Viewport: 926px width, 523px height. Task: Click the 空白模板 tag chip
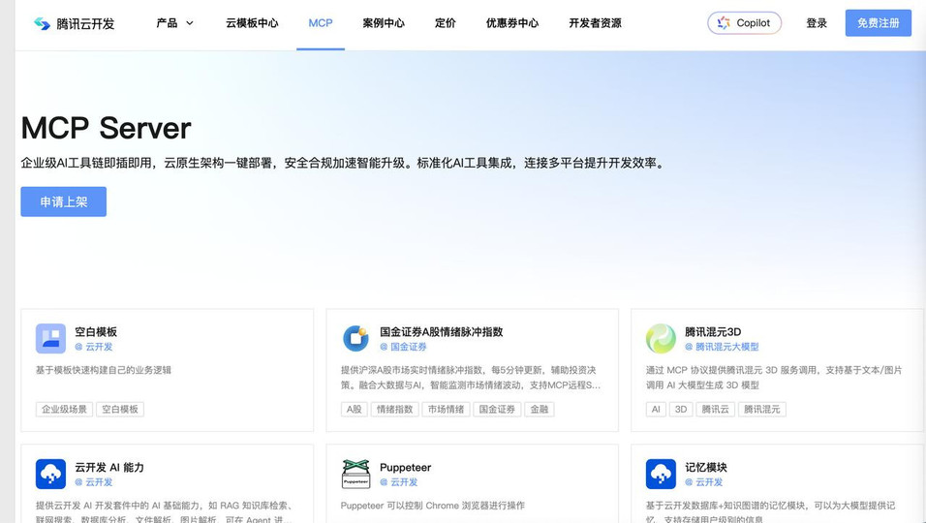click(x=120, y=409)
